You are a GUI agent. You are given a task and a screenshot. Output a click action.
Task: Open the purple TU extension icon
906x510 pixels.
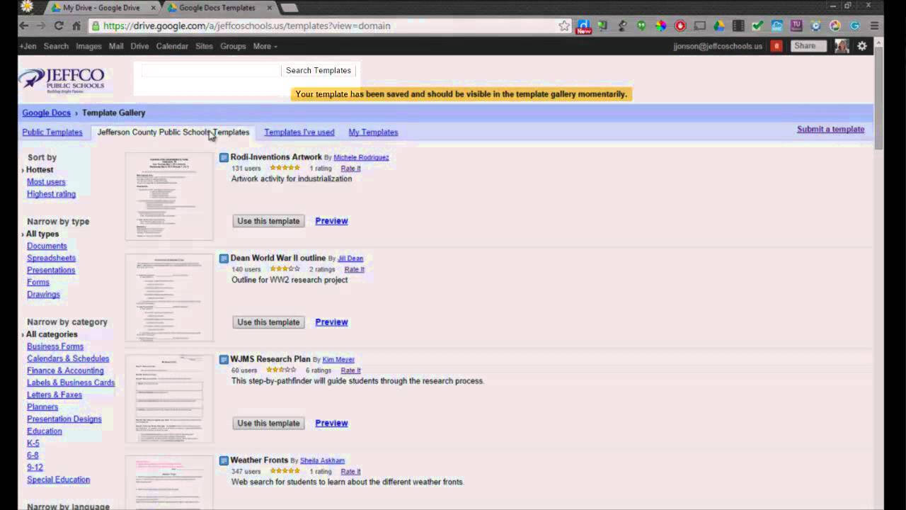(x=796, y=25)
